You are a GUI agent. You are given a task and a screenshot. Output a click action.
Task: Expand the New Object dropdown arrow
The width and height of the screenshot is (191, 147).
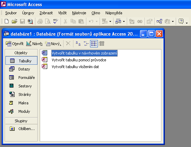173,21
